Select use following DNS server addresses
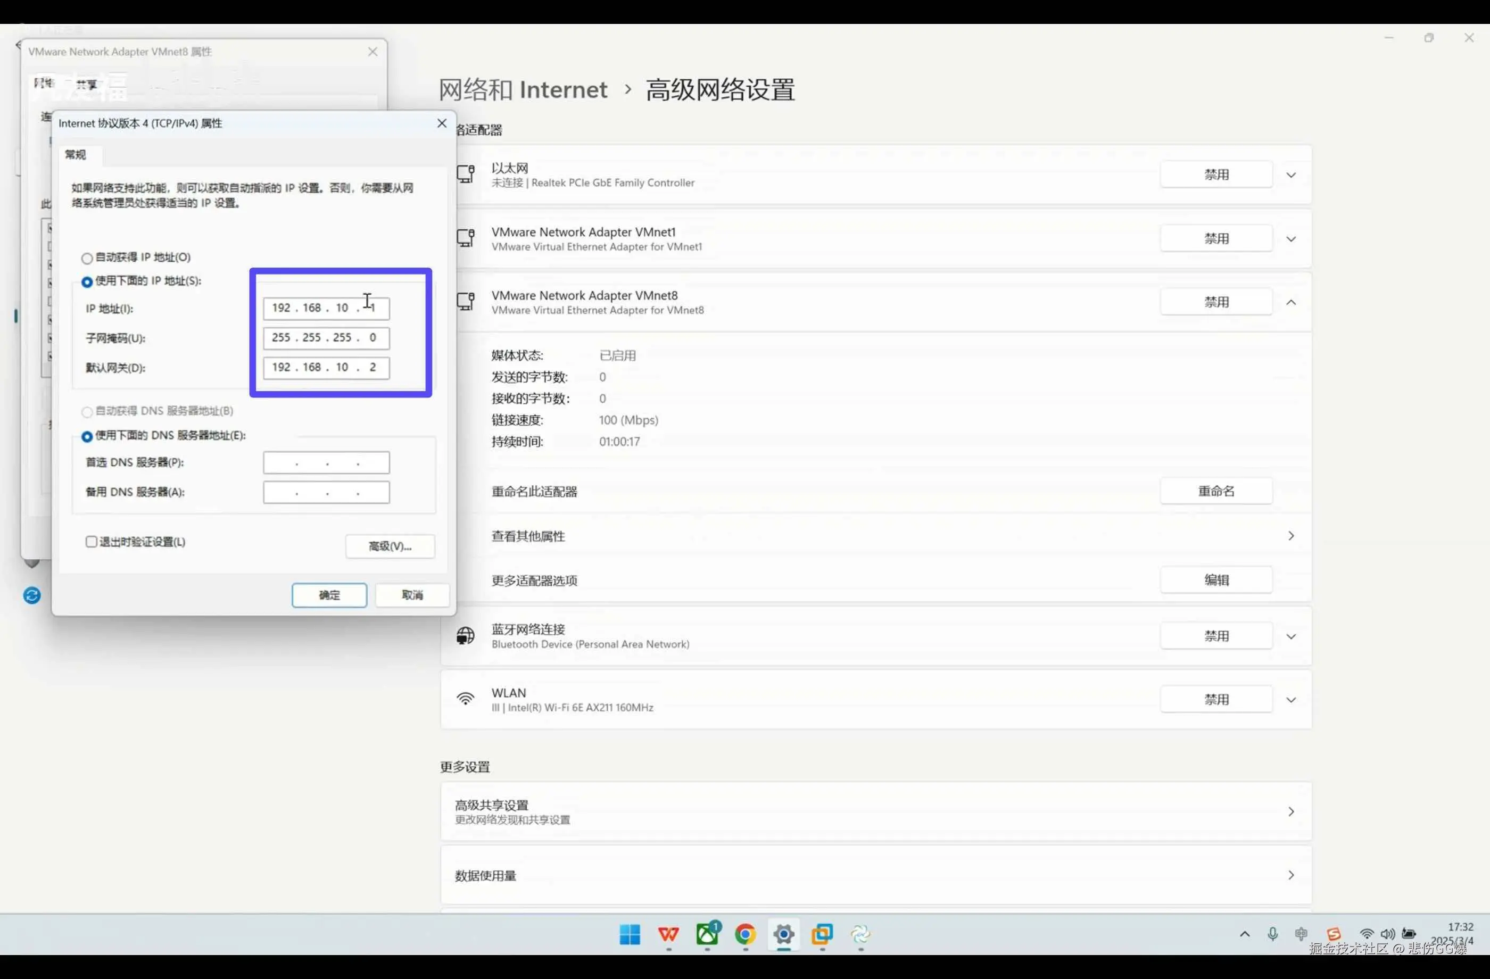This screenshot has width=1490, height=979. [87, 436]
